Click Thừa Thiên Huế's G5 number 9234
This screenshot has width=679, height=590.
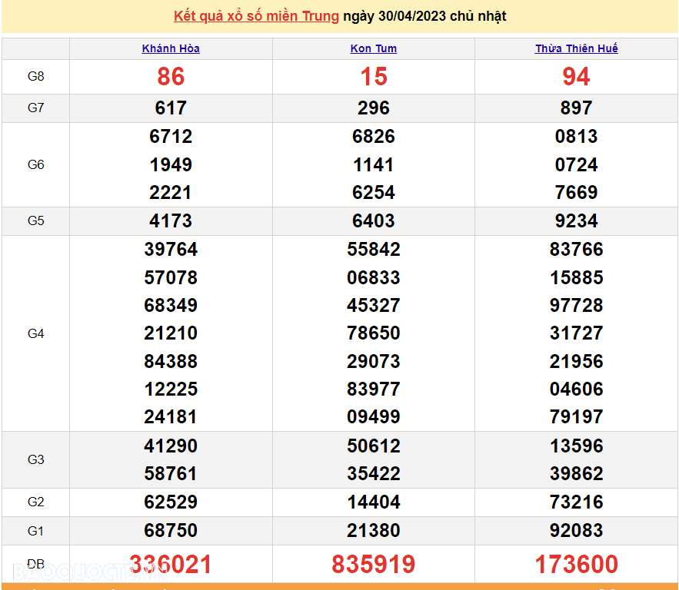576,220
